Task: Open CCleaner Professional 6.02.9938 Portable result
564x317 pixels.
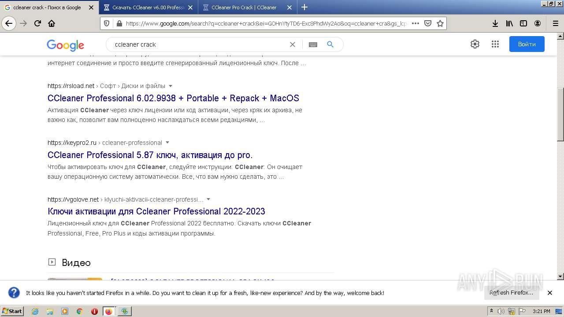Action: (173, 98)
